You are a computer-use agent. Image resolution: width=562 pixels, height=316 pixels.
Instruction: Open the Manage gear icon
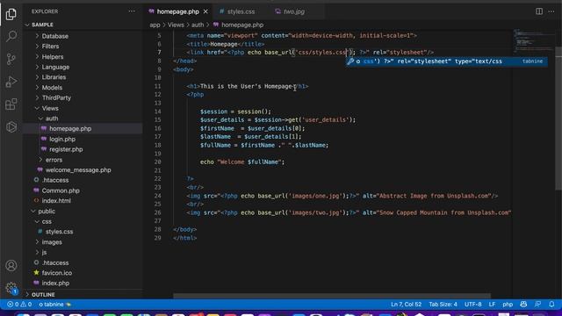click(x=11, y=288)
